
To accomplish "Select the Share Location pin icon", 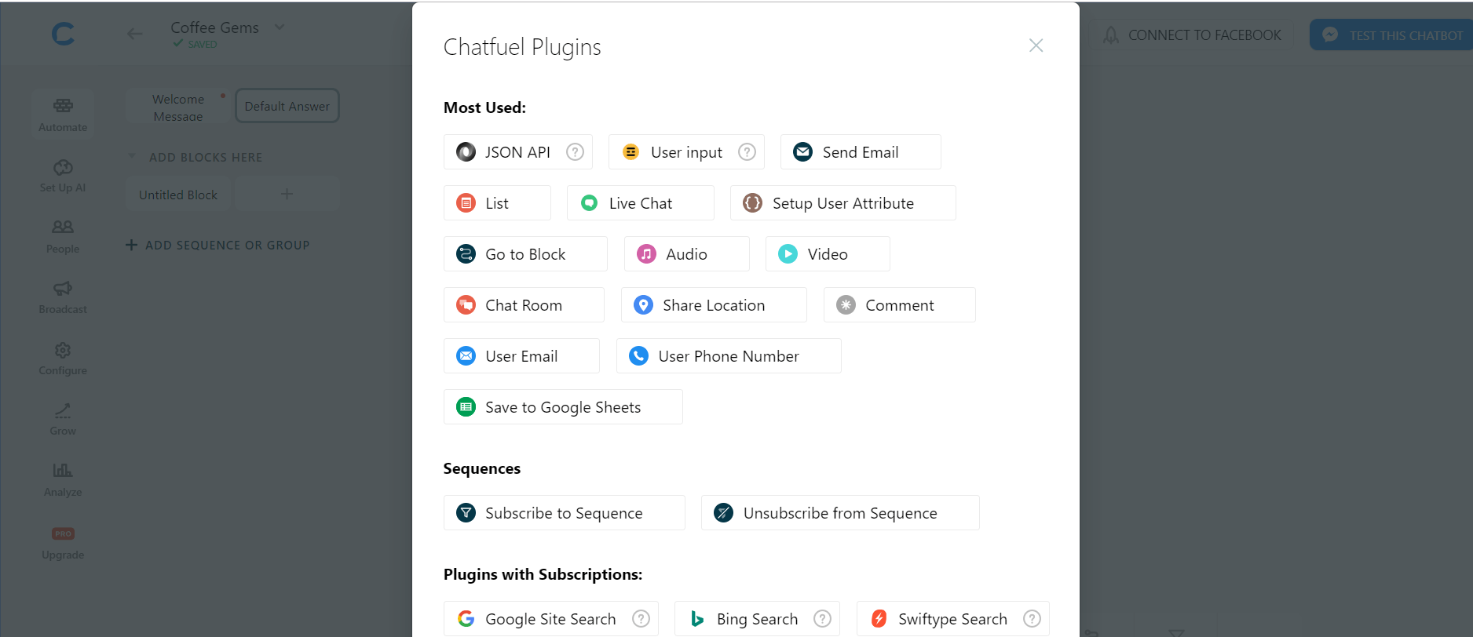I will [643, 305].
